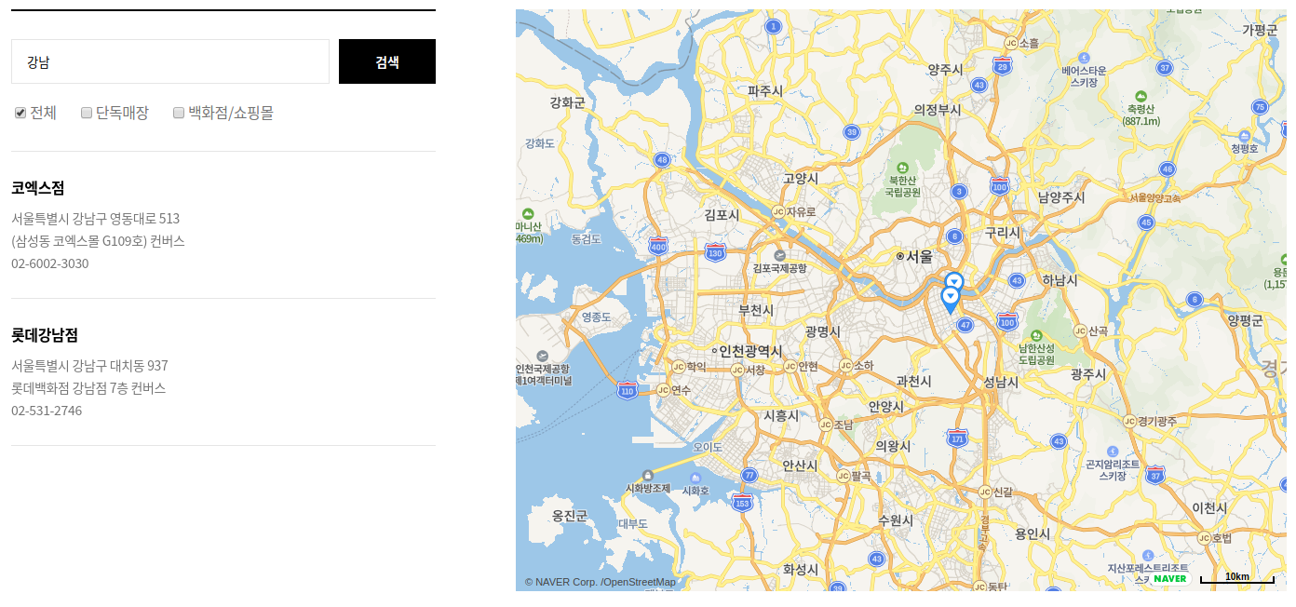Check the 단독매장 filter checkbox
The width and height of the screenshot is (1296, 607).
pos(87,113)
